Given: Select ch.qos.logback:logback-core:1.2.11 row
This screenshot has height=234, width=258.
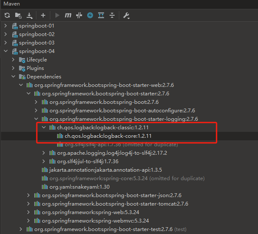Looking at the screenshot, I should [x=129, y=136].
